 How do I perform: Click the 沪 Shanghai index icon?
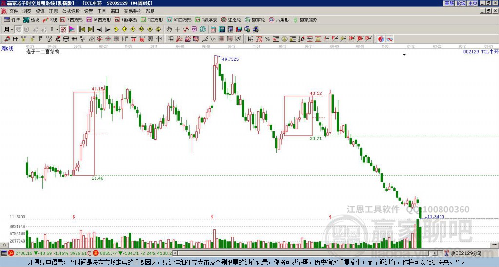click(11, 253)
